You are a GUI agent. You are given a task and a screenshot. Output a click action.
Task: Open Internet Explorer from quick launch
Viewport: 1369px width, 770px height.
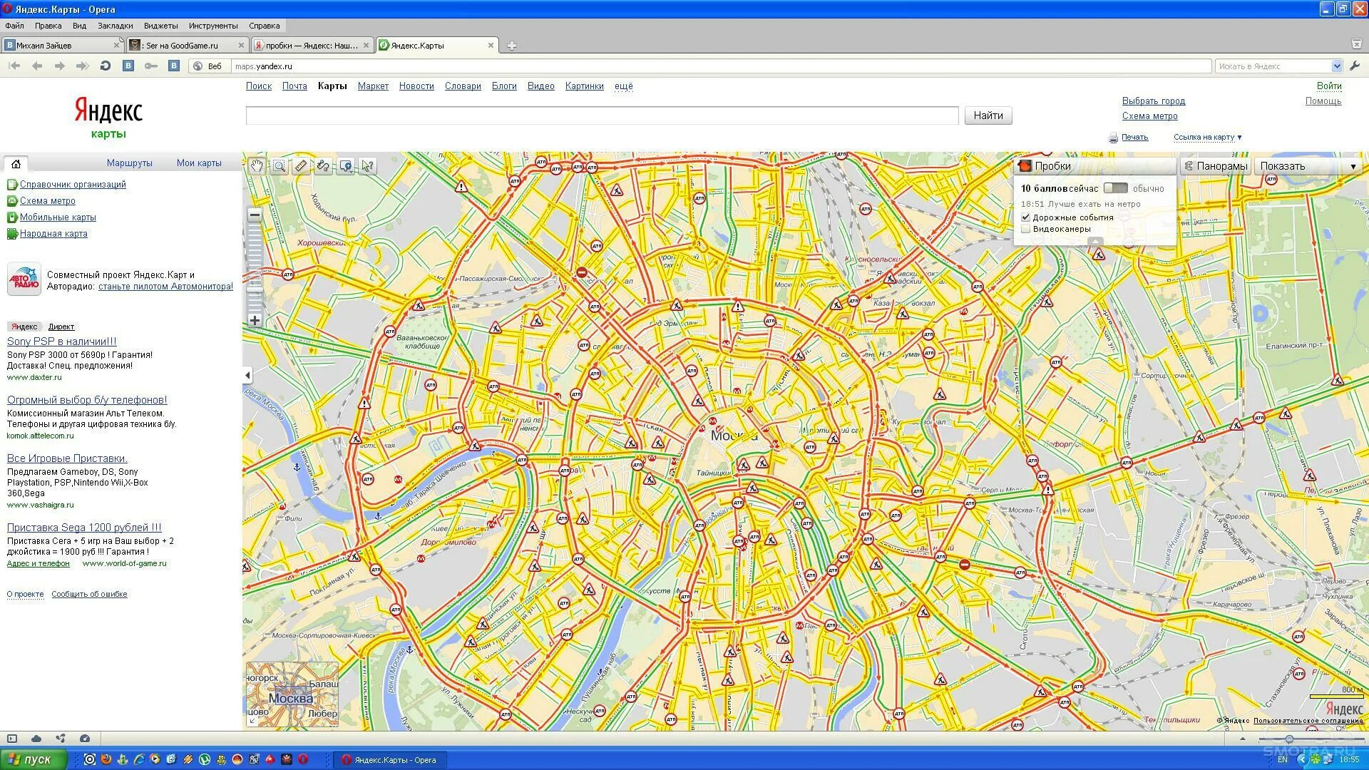click(139, 759)
